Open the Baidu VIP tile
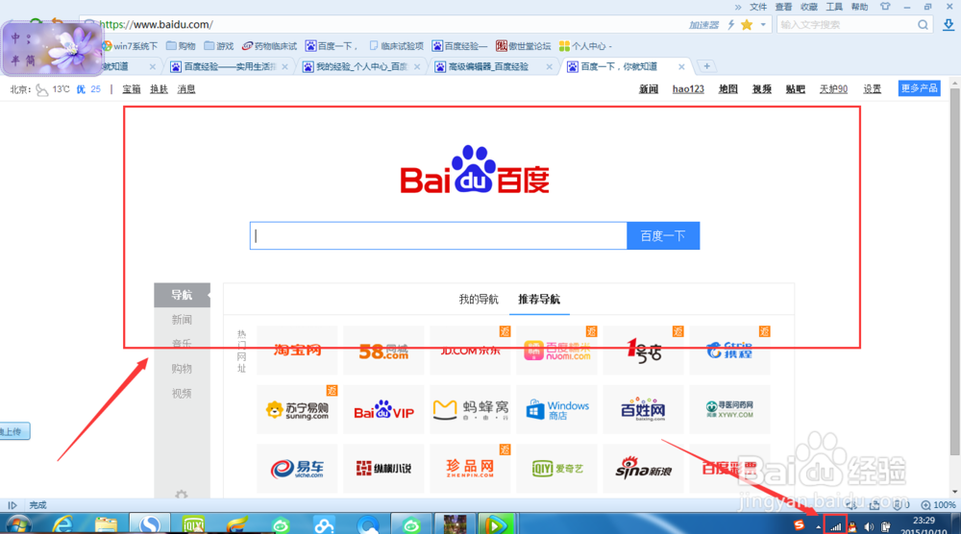Image resolution: width=961 pixels, height=534 pixels. [383, 409]
